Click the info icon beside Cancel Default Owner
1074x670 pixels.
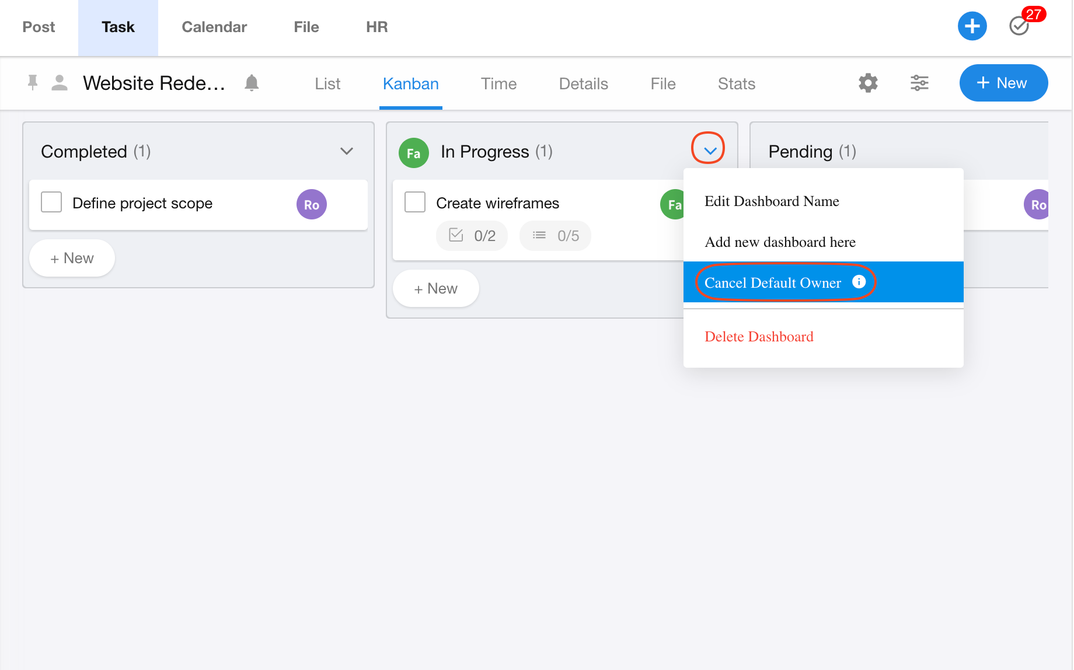tap(859, 282)
